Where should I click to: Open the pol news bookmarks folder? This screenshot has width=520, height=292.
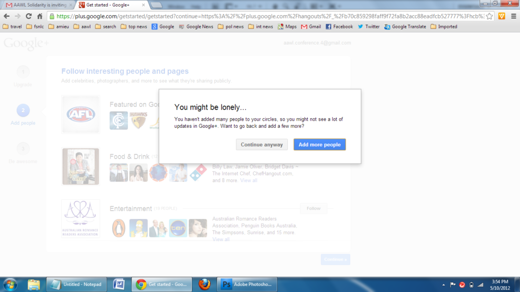pyautogui.click(x=231, y=26)
